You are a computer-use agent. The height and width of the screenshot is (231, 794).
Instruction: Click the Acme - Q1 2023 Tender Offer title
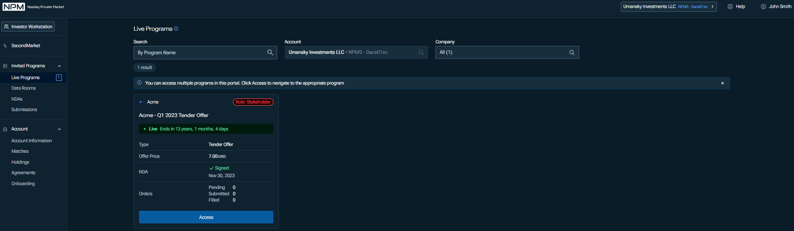pos(174,115)
